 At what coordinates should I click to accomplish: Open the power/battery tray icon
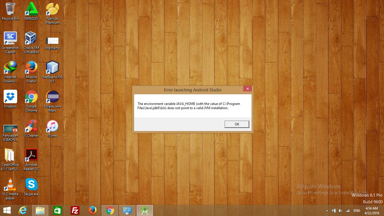pos(334,211)
